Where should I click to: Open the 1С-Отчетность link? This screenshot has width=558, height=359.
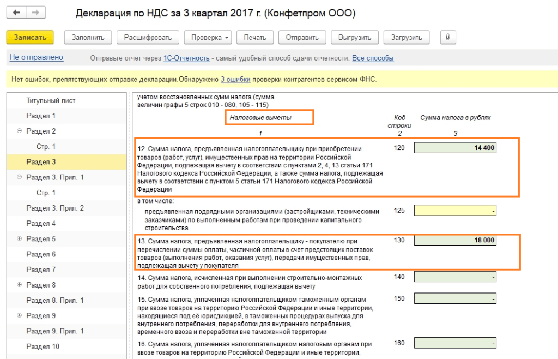click(x=186, y=58)
